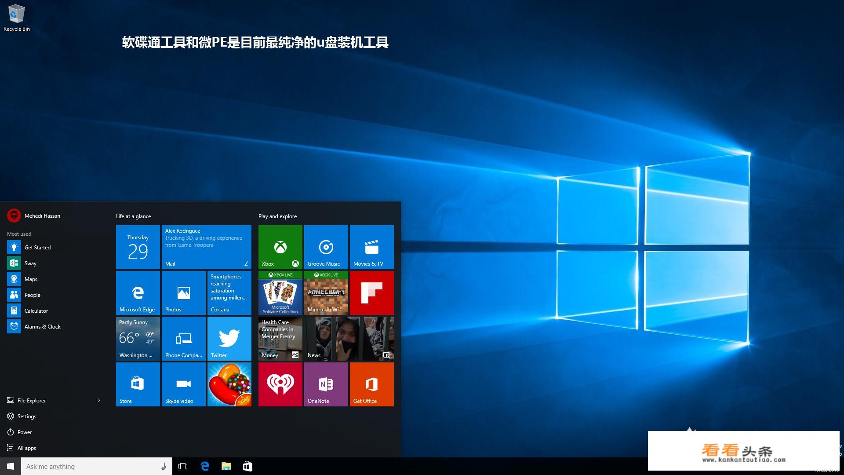
Task: Open the Groove Music tile
Action: (326, 247)
